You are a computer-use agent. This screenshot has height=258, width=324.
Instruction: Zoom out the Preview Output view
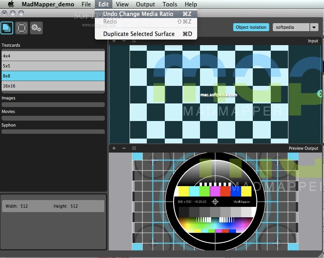click(124, 148)
